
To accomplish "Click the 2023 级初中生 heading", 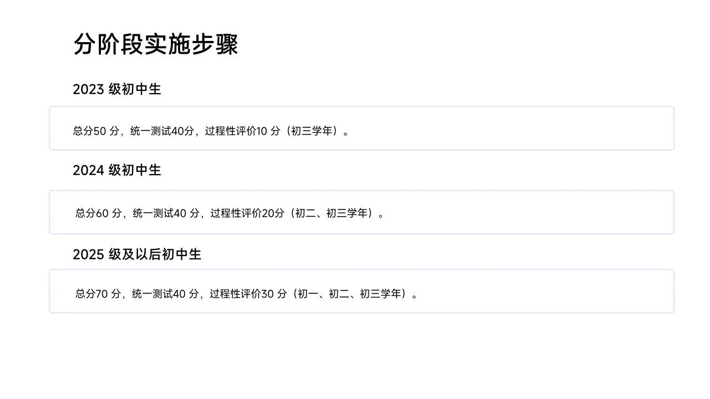I will (x=117, y=89).
